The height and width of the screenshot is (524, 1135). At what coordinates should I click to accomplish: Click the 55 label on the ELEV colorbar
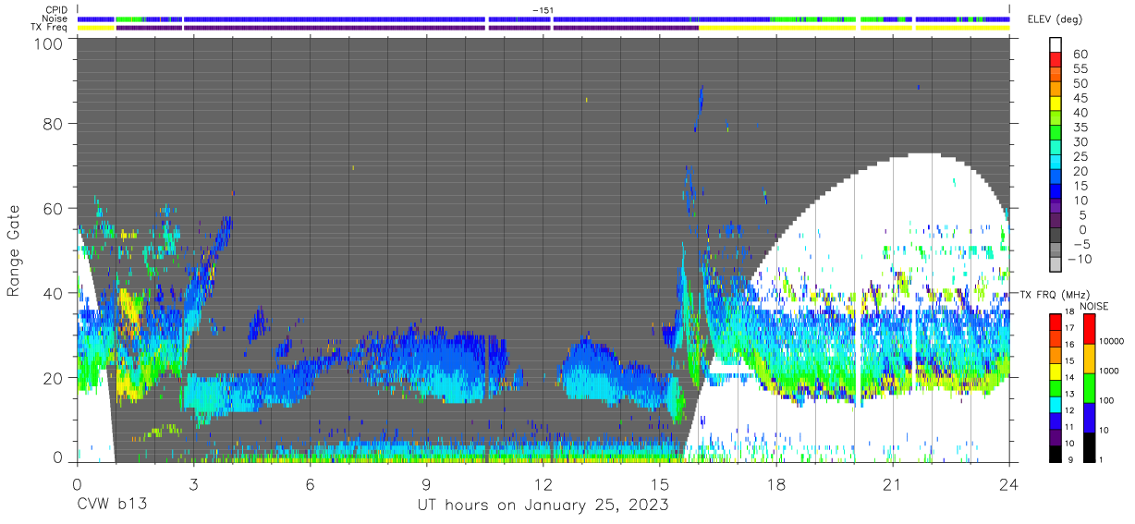pyautogui.click(x=1079, y=68)
